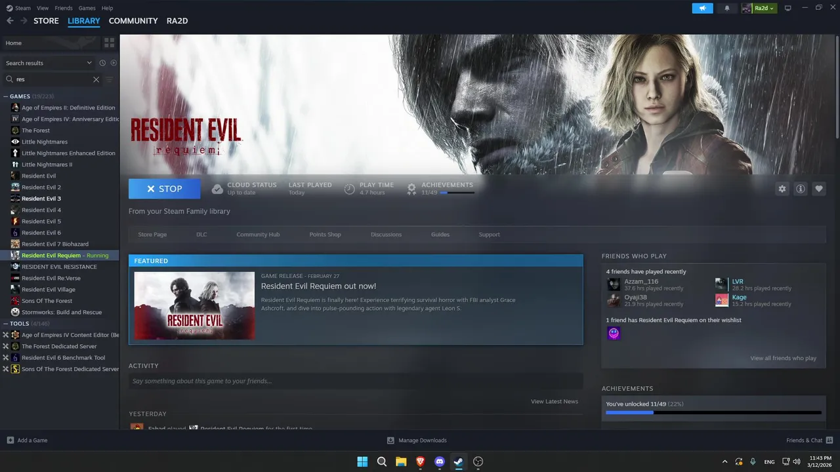The height and width of the screenshot is (472, 840).
Task: Click the cloud status checkmark icon
Action: 217,189
